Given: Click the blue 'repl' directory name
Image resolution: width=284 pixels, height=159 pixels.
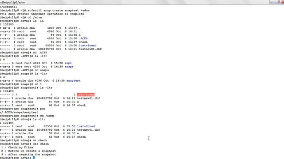Looking at the screenshot, I should pyautogui.click(x=68, y=63).
